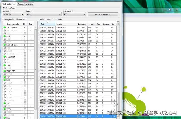181x119 pixels.
Task: Select the STM32F103TBUx row
Action: [78, 54]
